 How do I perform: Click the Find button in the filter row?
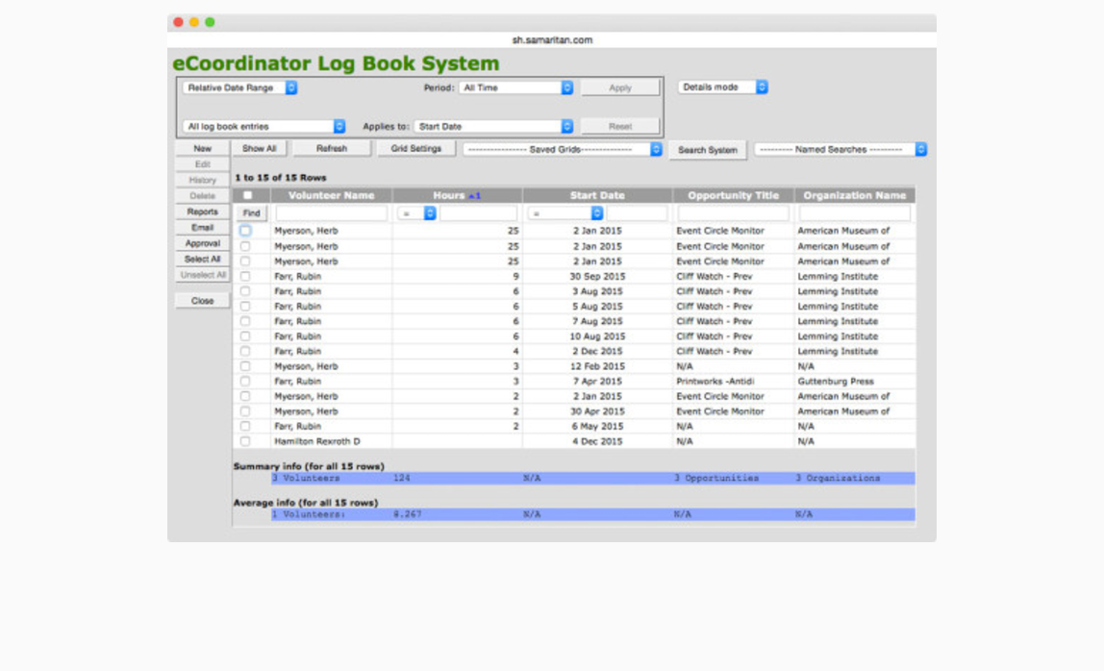click(251, 213)
